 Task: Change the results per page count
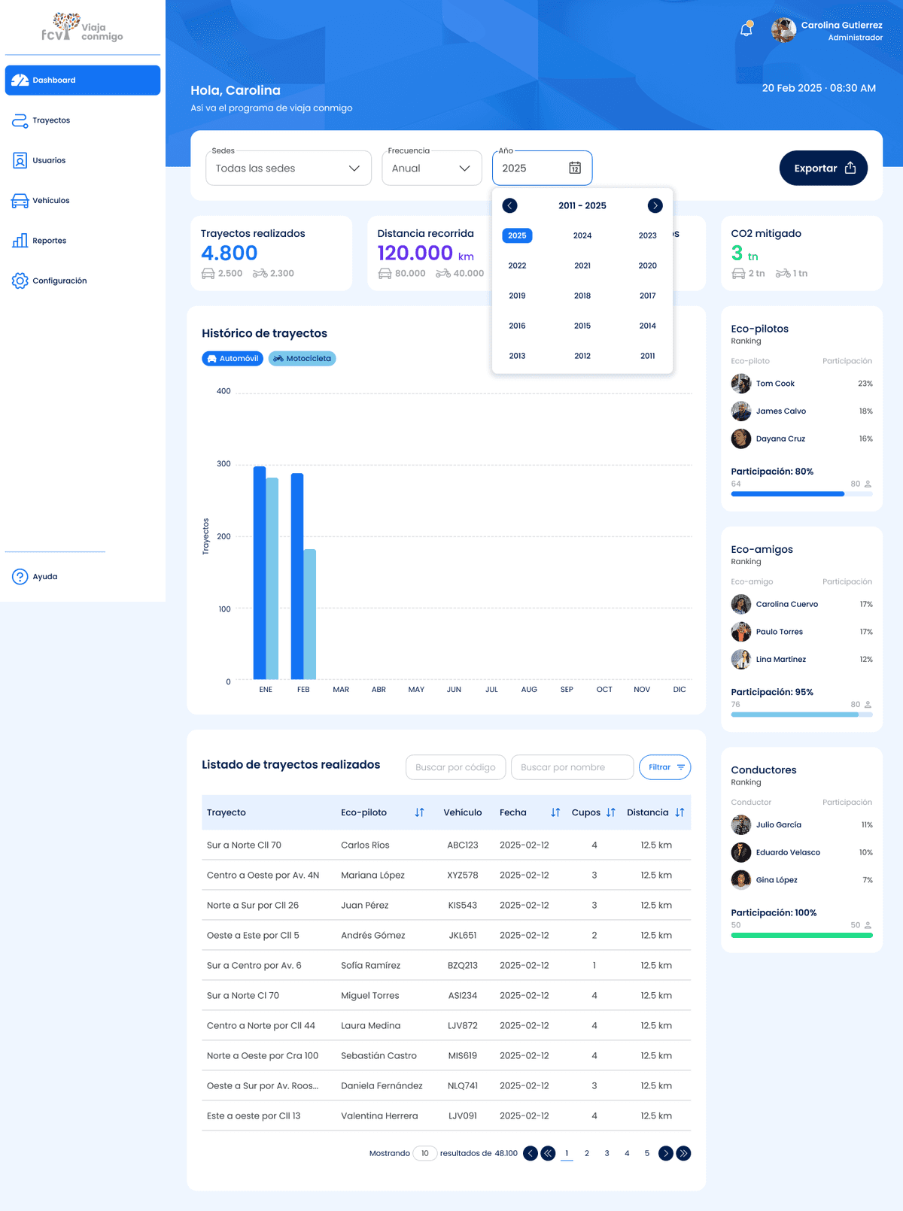424,1153
